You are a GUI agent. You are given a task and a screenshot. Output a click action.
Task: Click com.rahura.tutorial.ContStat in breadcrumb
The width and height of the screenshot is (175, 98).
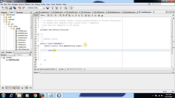pyautogui.click(x=46, y=69)
